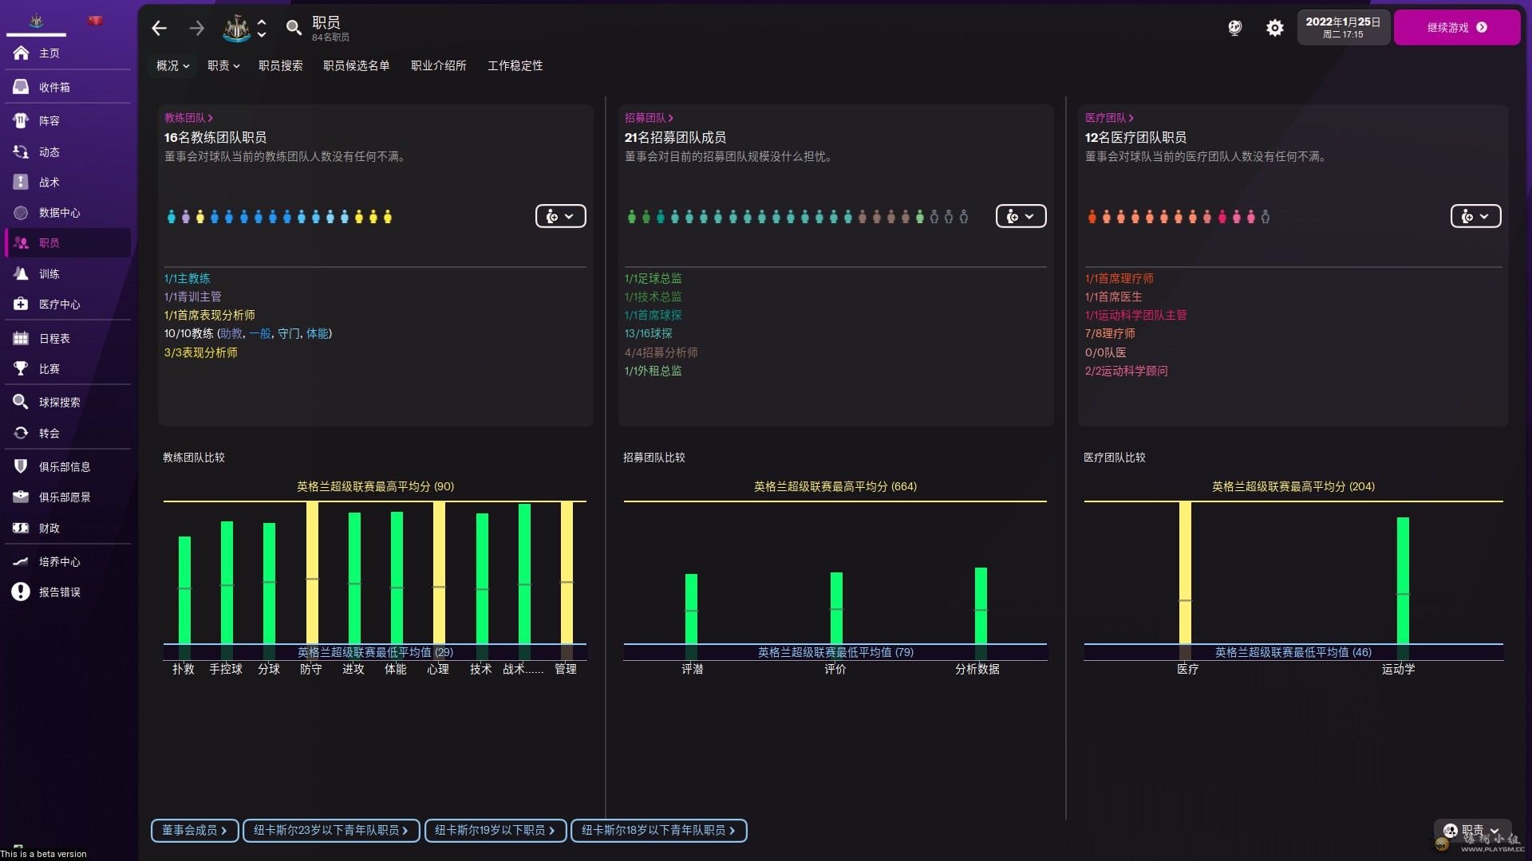Open the 医疗中心 medical centre icon
The height and width of the screenshot is (861, 1532).
(21, 304)
